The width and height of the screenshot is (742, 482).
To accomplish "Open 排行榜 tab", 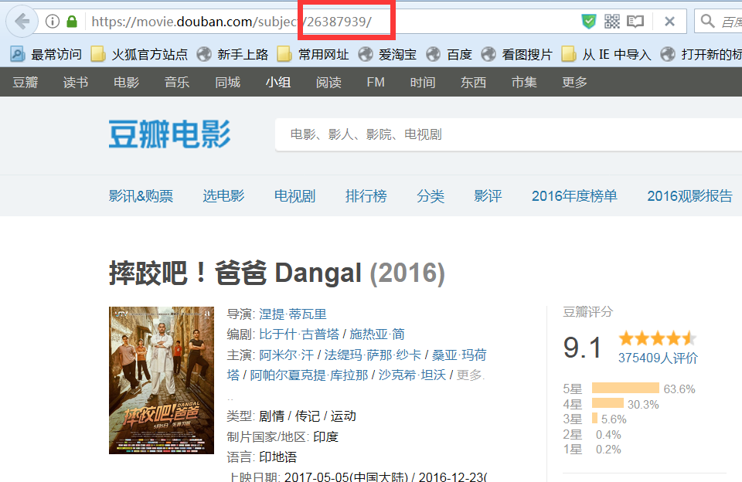I will click(x=366, y=196).
